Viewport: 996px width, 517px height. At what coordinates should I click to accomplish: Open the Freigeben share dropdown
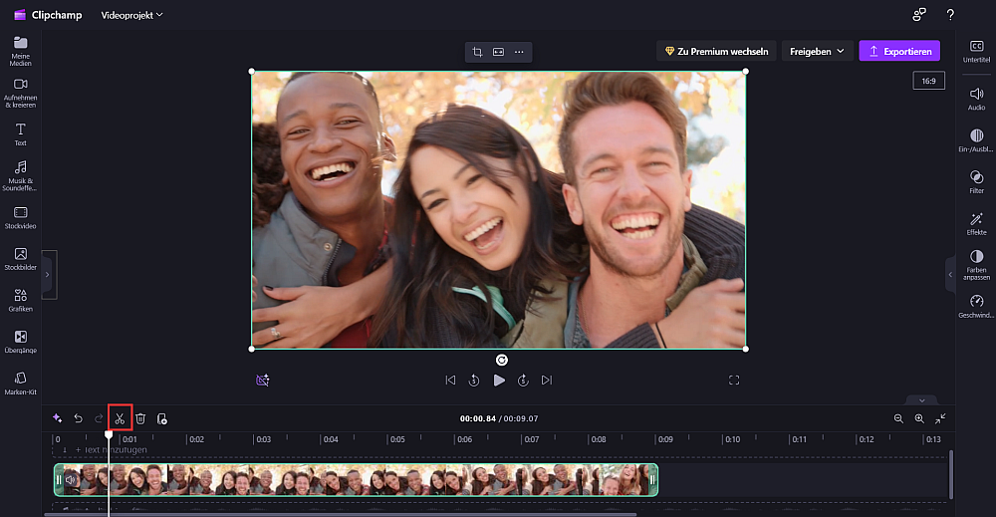tap(817, 52)
